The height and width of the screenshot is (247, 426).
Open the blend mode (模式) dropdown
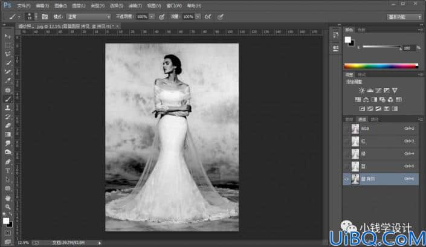pos(89,17)
